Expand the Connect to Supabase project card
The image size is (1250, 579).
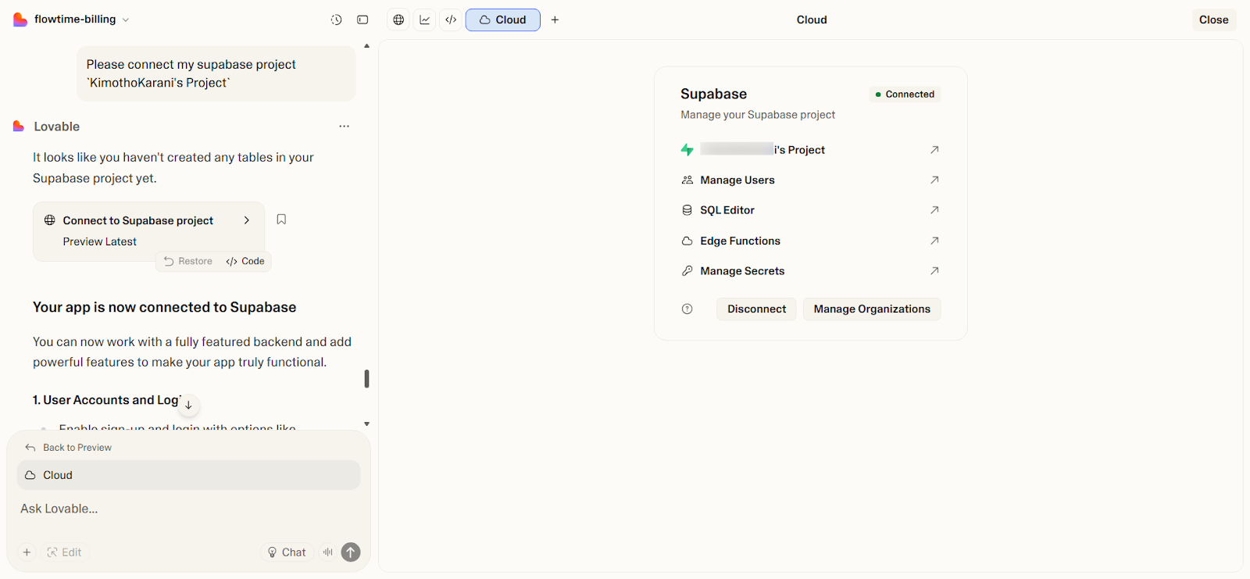click(x=148, y=231)
